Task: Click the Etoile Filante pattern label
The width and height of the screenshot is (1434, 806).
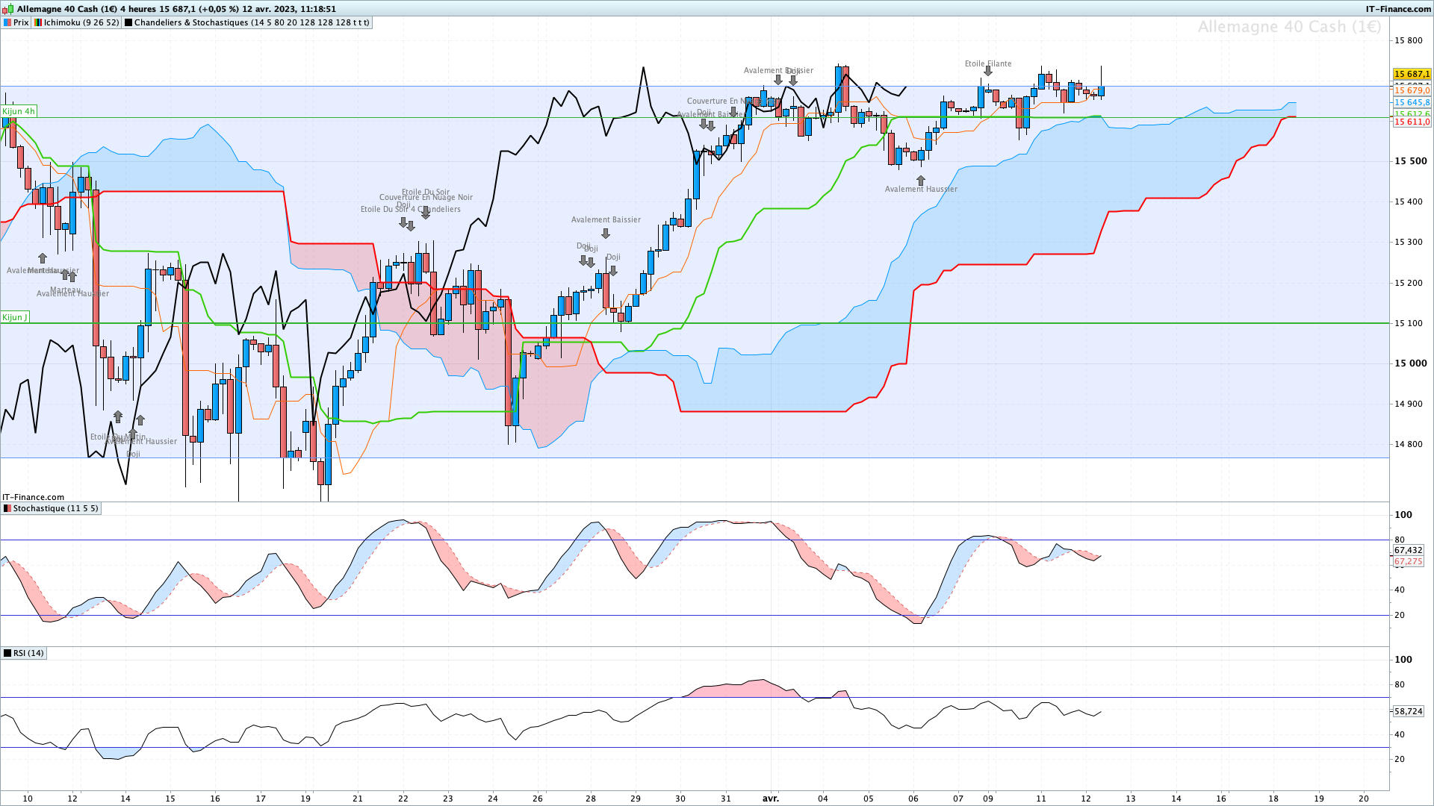Action: [x=988, y=63]
